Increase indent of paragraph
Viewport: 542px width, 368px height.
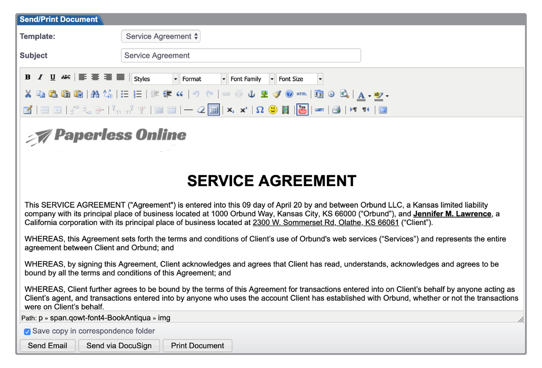pyautogui.click(x=167, y=94)
